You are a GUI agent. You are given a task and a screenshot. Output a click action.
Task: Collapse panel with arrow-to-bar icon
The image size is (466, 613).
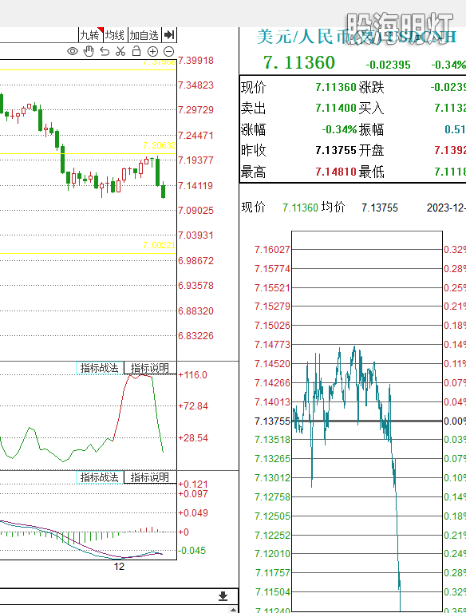click(x=169, y=35)
